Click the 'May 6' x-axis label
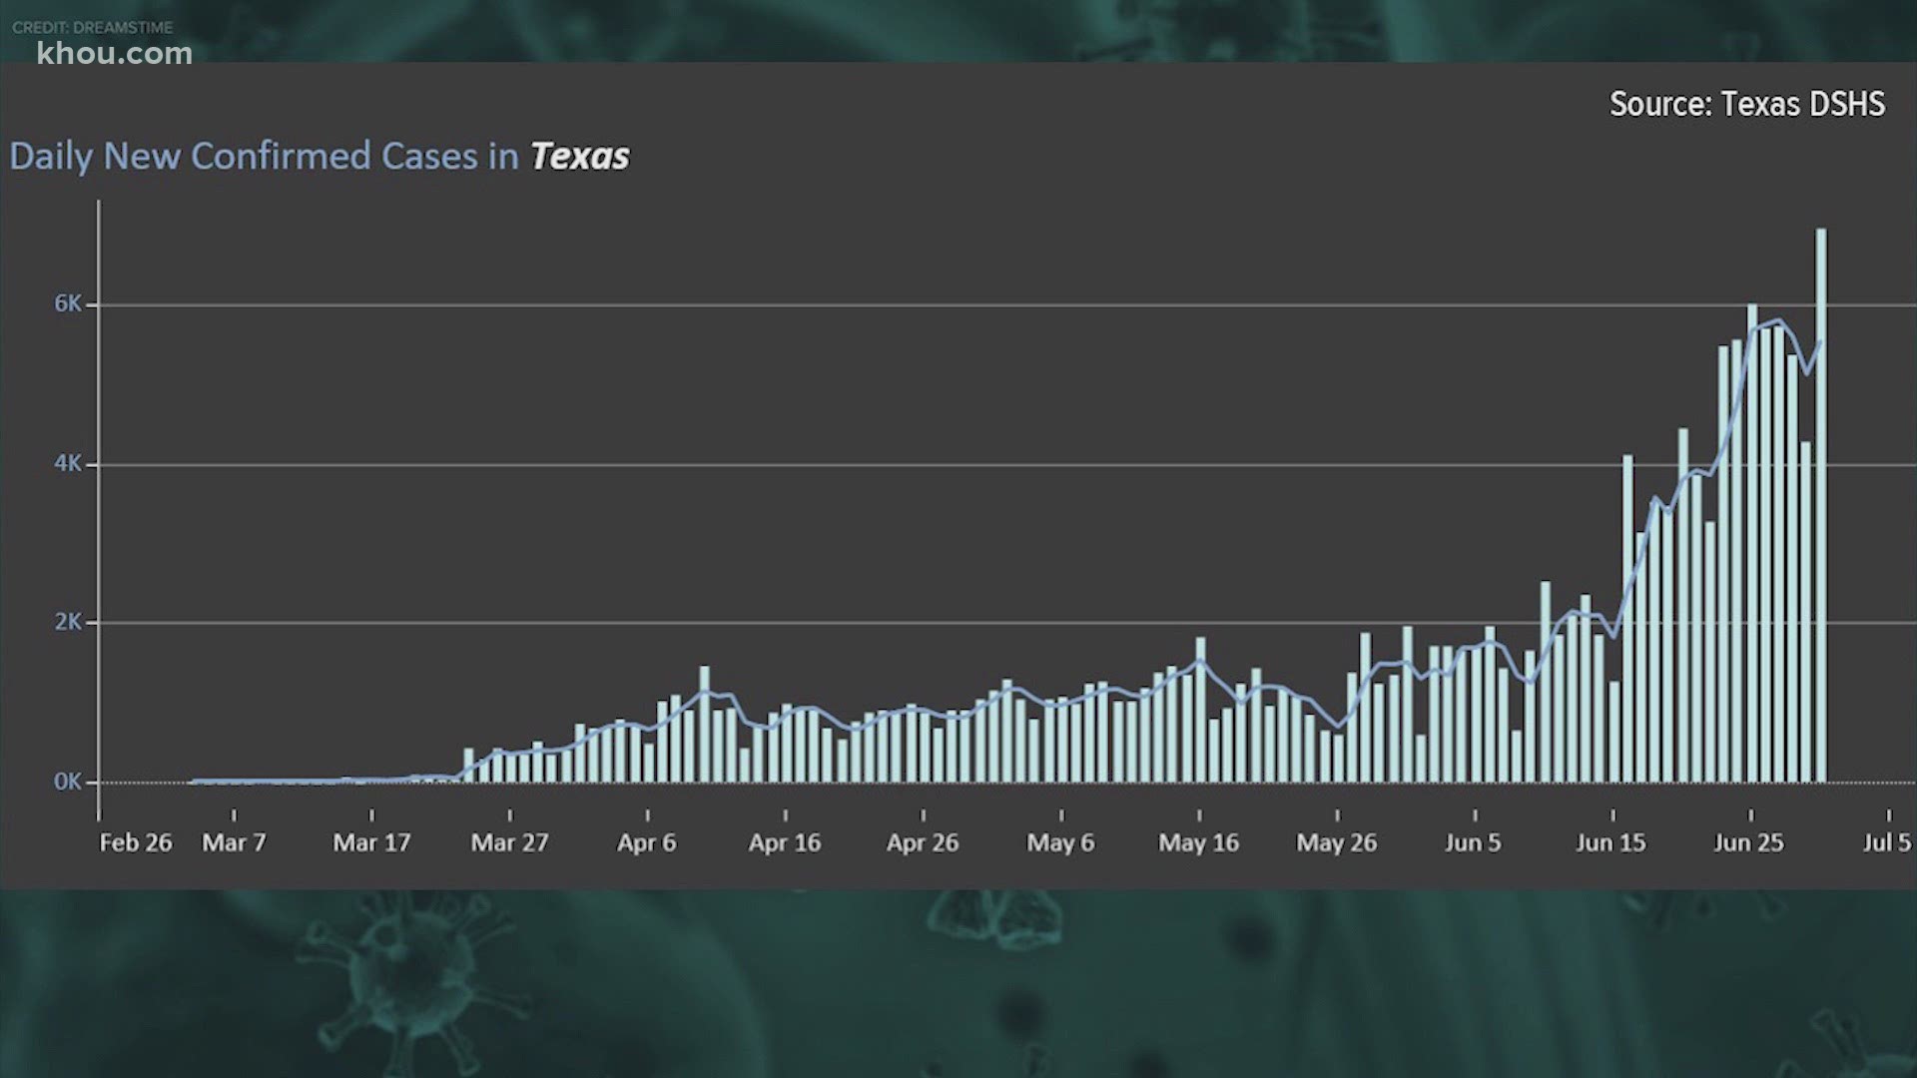The height and width of the screenshot is (1078, 1917). (1060, 843)
